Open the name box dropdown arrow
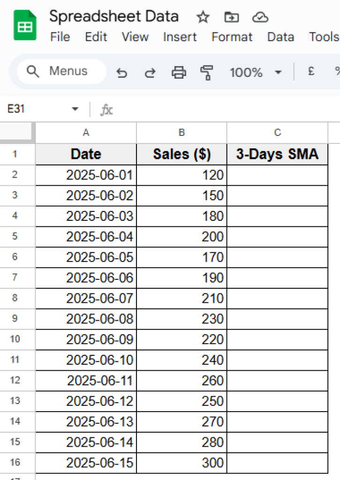The width and height of the screenshot is (340, 480). (75, 108)
